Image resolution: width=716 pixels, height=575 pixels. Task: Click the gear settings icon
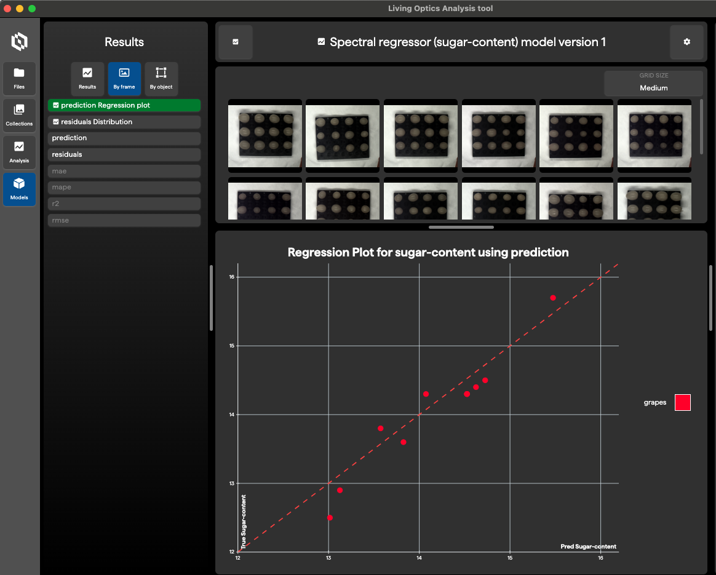click(686, 42)
